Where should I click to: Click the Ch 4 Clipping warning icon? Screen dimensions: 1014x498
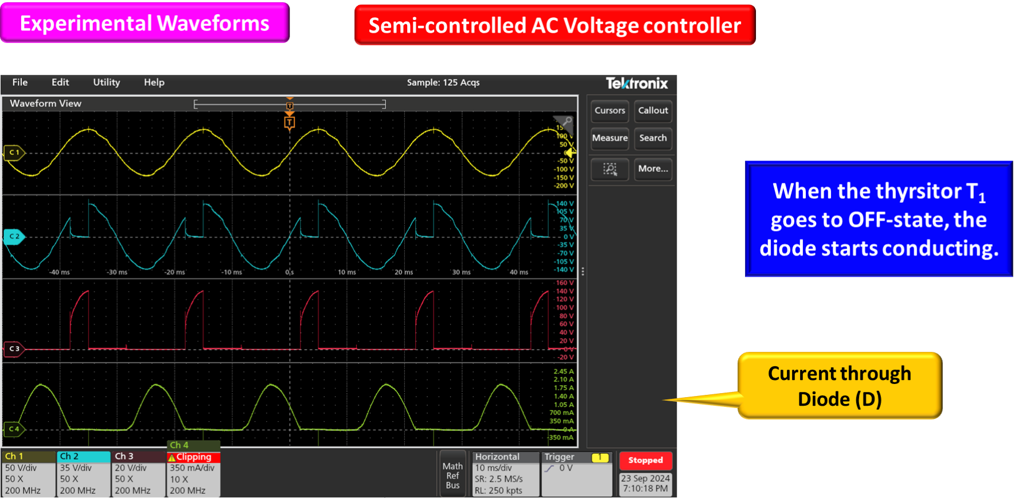click(171, 457)
